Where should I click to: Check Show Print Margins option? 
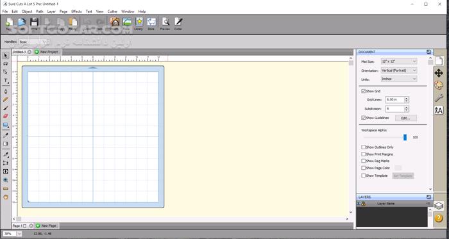364,154
